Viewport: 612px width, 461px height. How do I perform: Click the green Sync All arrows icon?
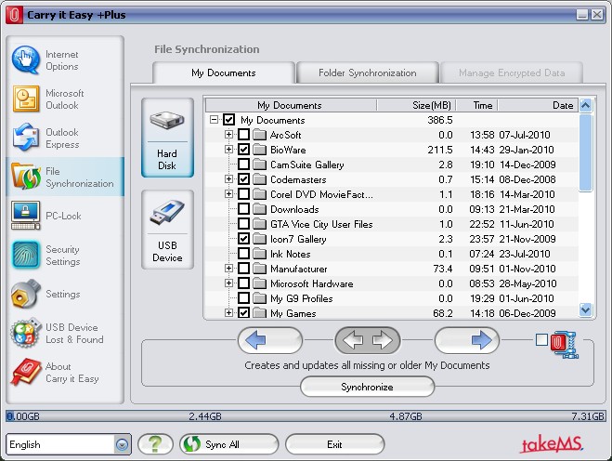(x=192, y=444)
